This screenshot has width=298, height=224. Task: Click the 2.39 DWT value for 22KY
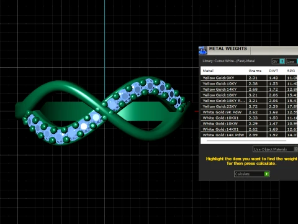point(273,106)
